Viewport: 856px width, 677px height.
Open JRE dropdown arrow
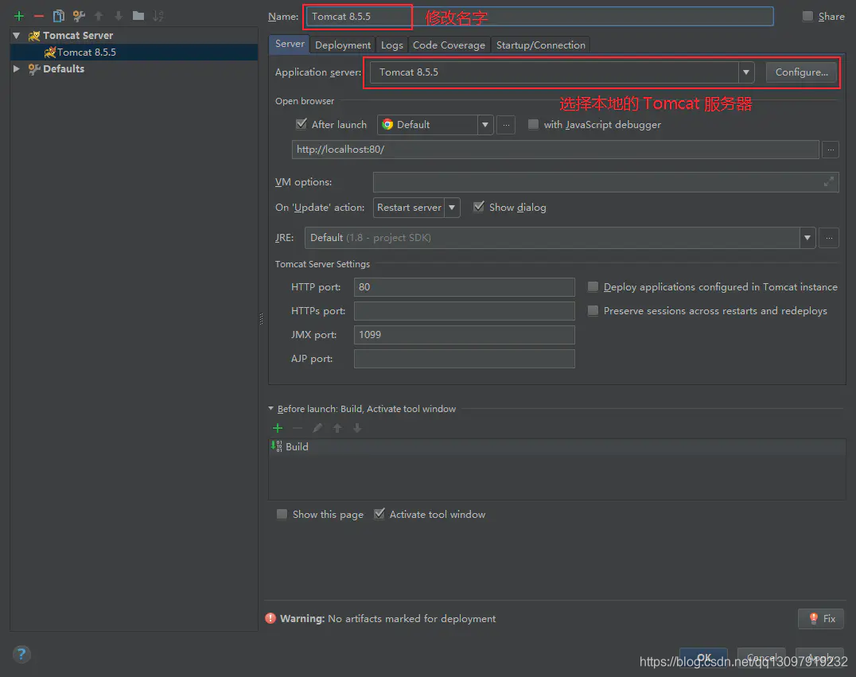(807, 238)
